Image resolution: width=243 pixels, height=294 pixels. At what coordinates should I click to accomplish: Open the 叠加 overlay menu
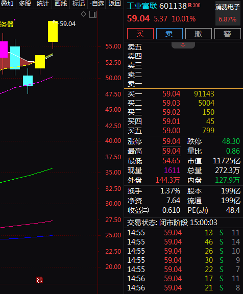pos(7,4)
